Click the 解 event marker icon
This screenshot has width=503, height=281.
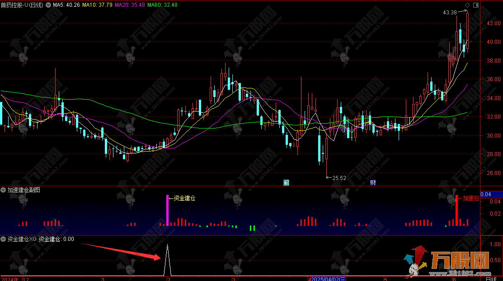pos(286,183)
